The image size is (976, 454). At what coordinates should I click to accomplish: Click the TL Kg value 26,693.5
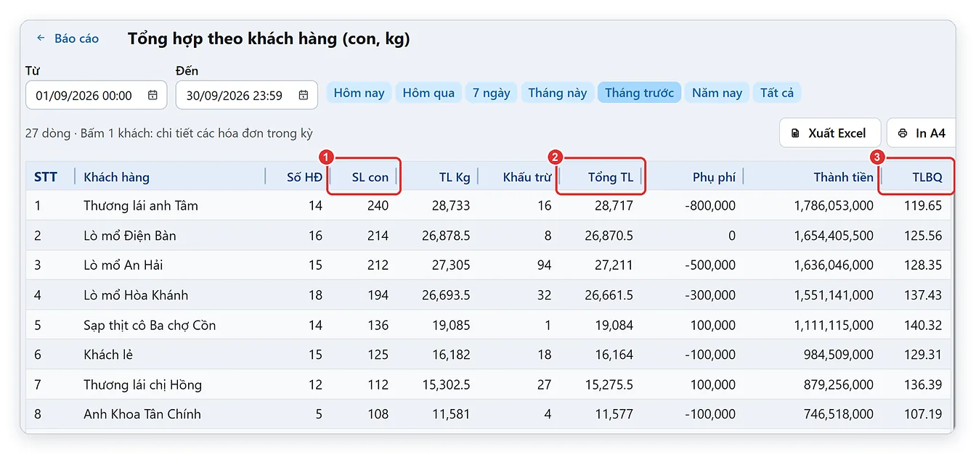(x=446, y=295)
